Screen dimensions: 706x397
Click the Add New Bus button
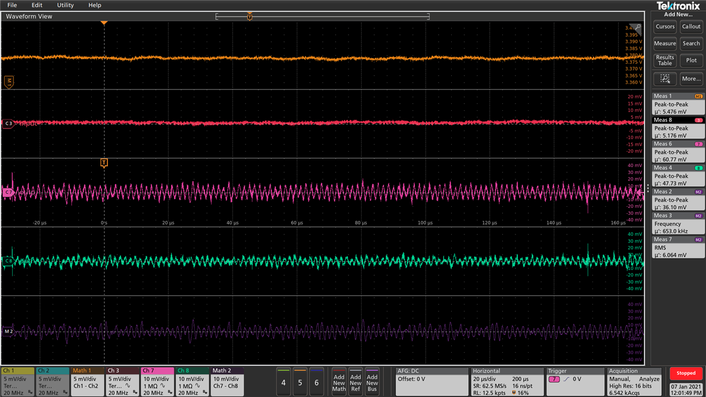coord(372,381)
